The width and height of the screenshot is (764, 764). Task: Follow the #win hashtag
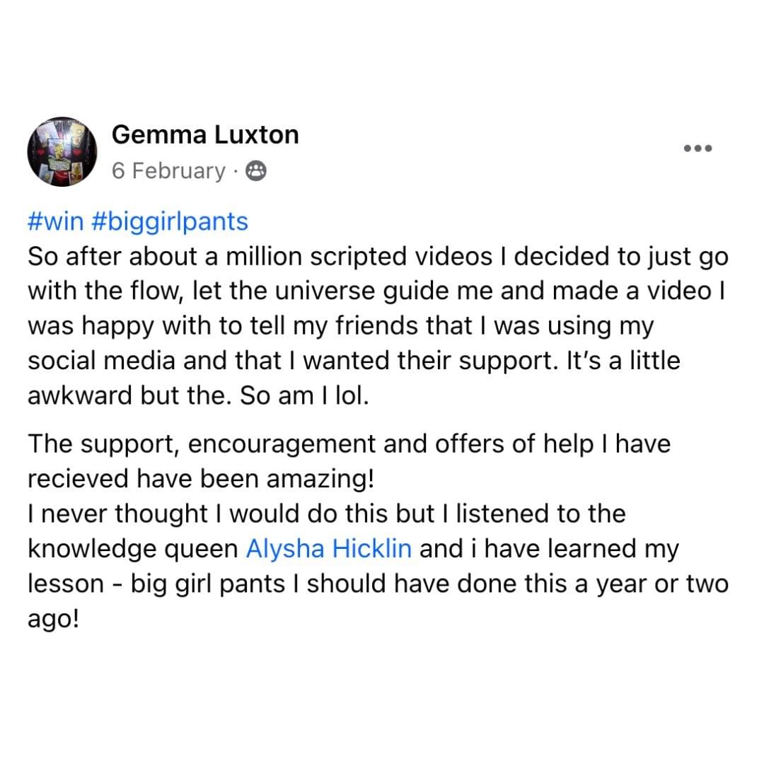click(x=56, y=221)
